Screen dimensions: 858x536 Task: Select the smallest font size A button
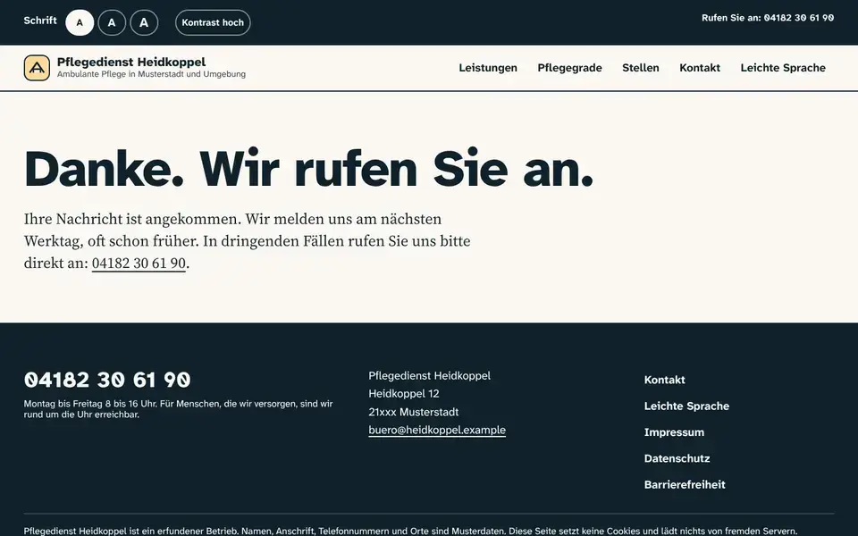80,22
